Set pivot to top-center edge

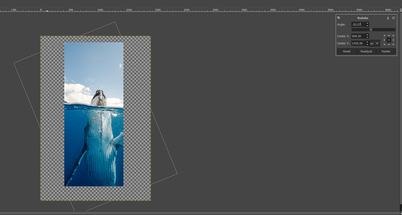coord(389,36)
